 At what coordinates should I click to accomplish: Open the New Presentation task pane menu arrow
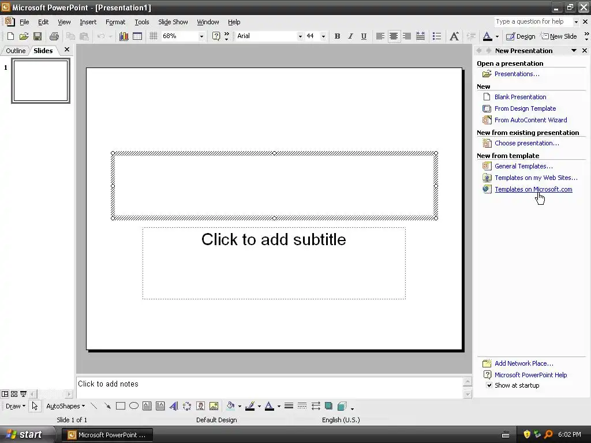[x=574, y=51]
